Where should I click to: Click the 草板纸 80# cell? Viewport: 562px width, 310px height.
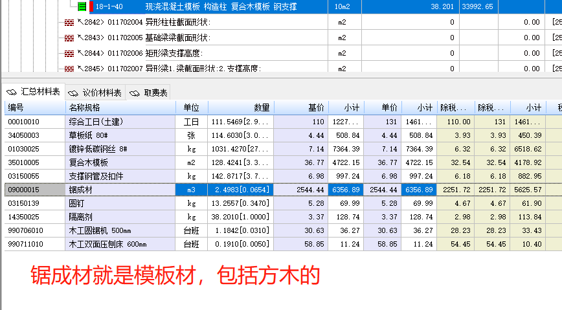click(x=120, y=135)
